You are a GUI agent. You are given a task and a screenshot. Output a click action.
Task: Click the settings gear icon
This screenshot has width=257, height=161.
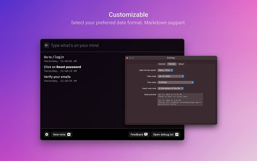point(47,134)
